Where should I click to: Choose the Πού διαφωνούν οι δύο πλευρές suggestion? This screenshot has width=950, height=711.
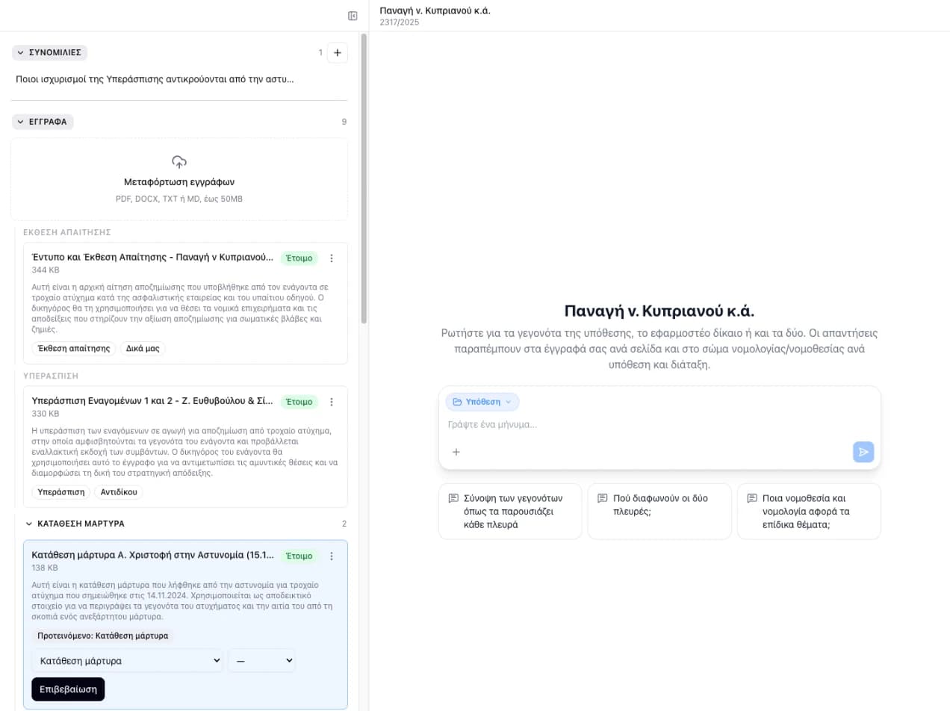point(659,511)
